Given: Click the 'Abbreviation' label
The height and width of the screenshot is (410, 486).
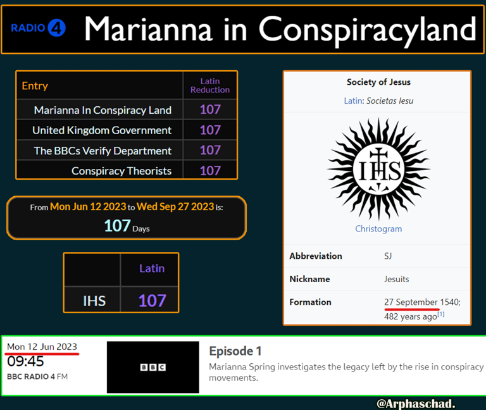Looking at the screenshot, I should [316, 256].
